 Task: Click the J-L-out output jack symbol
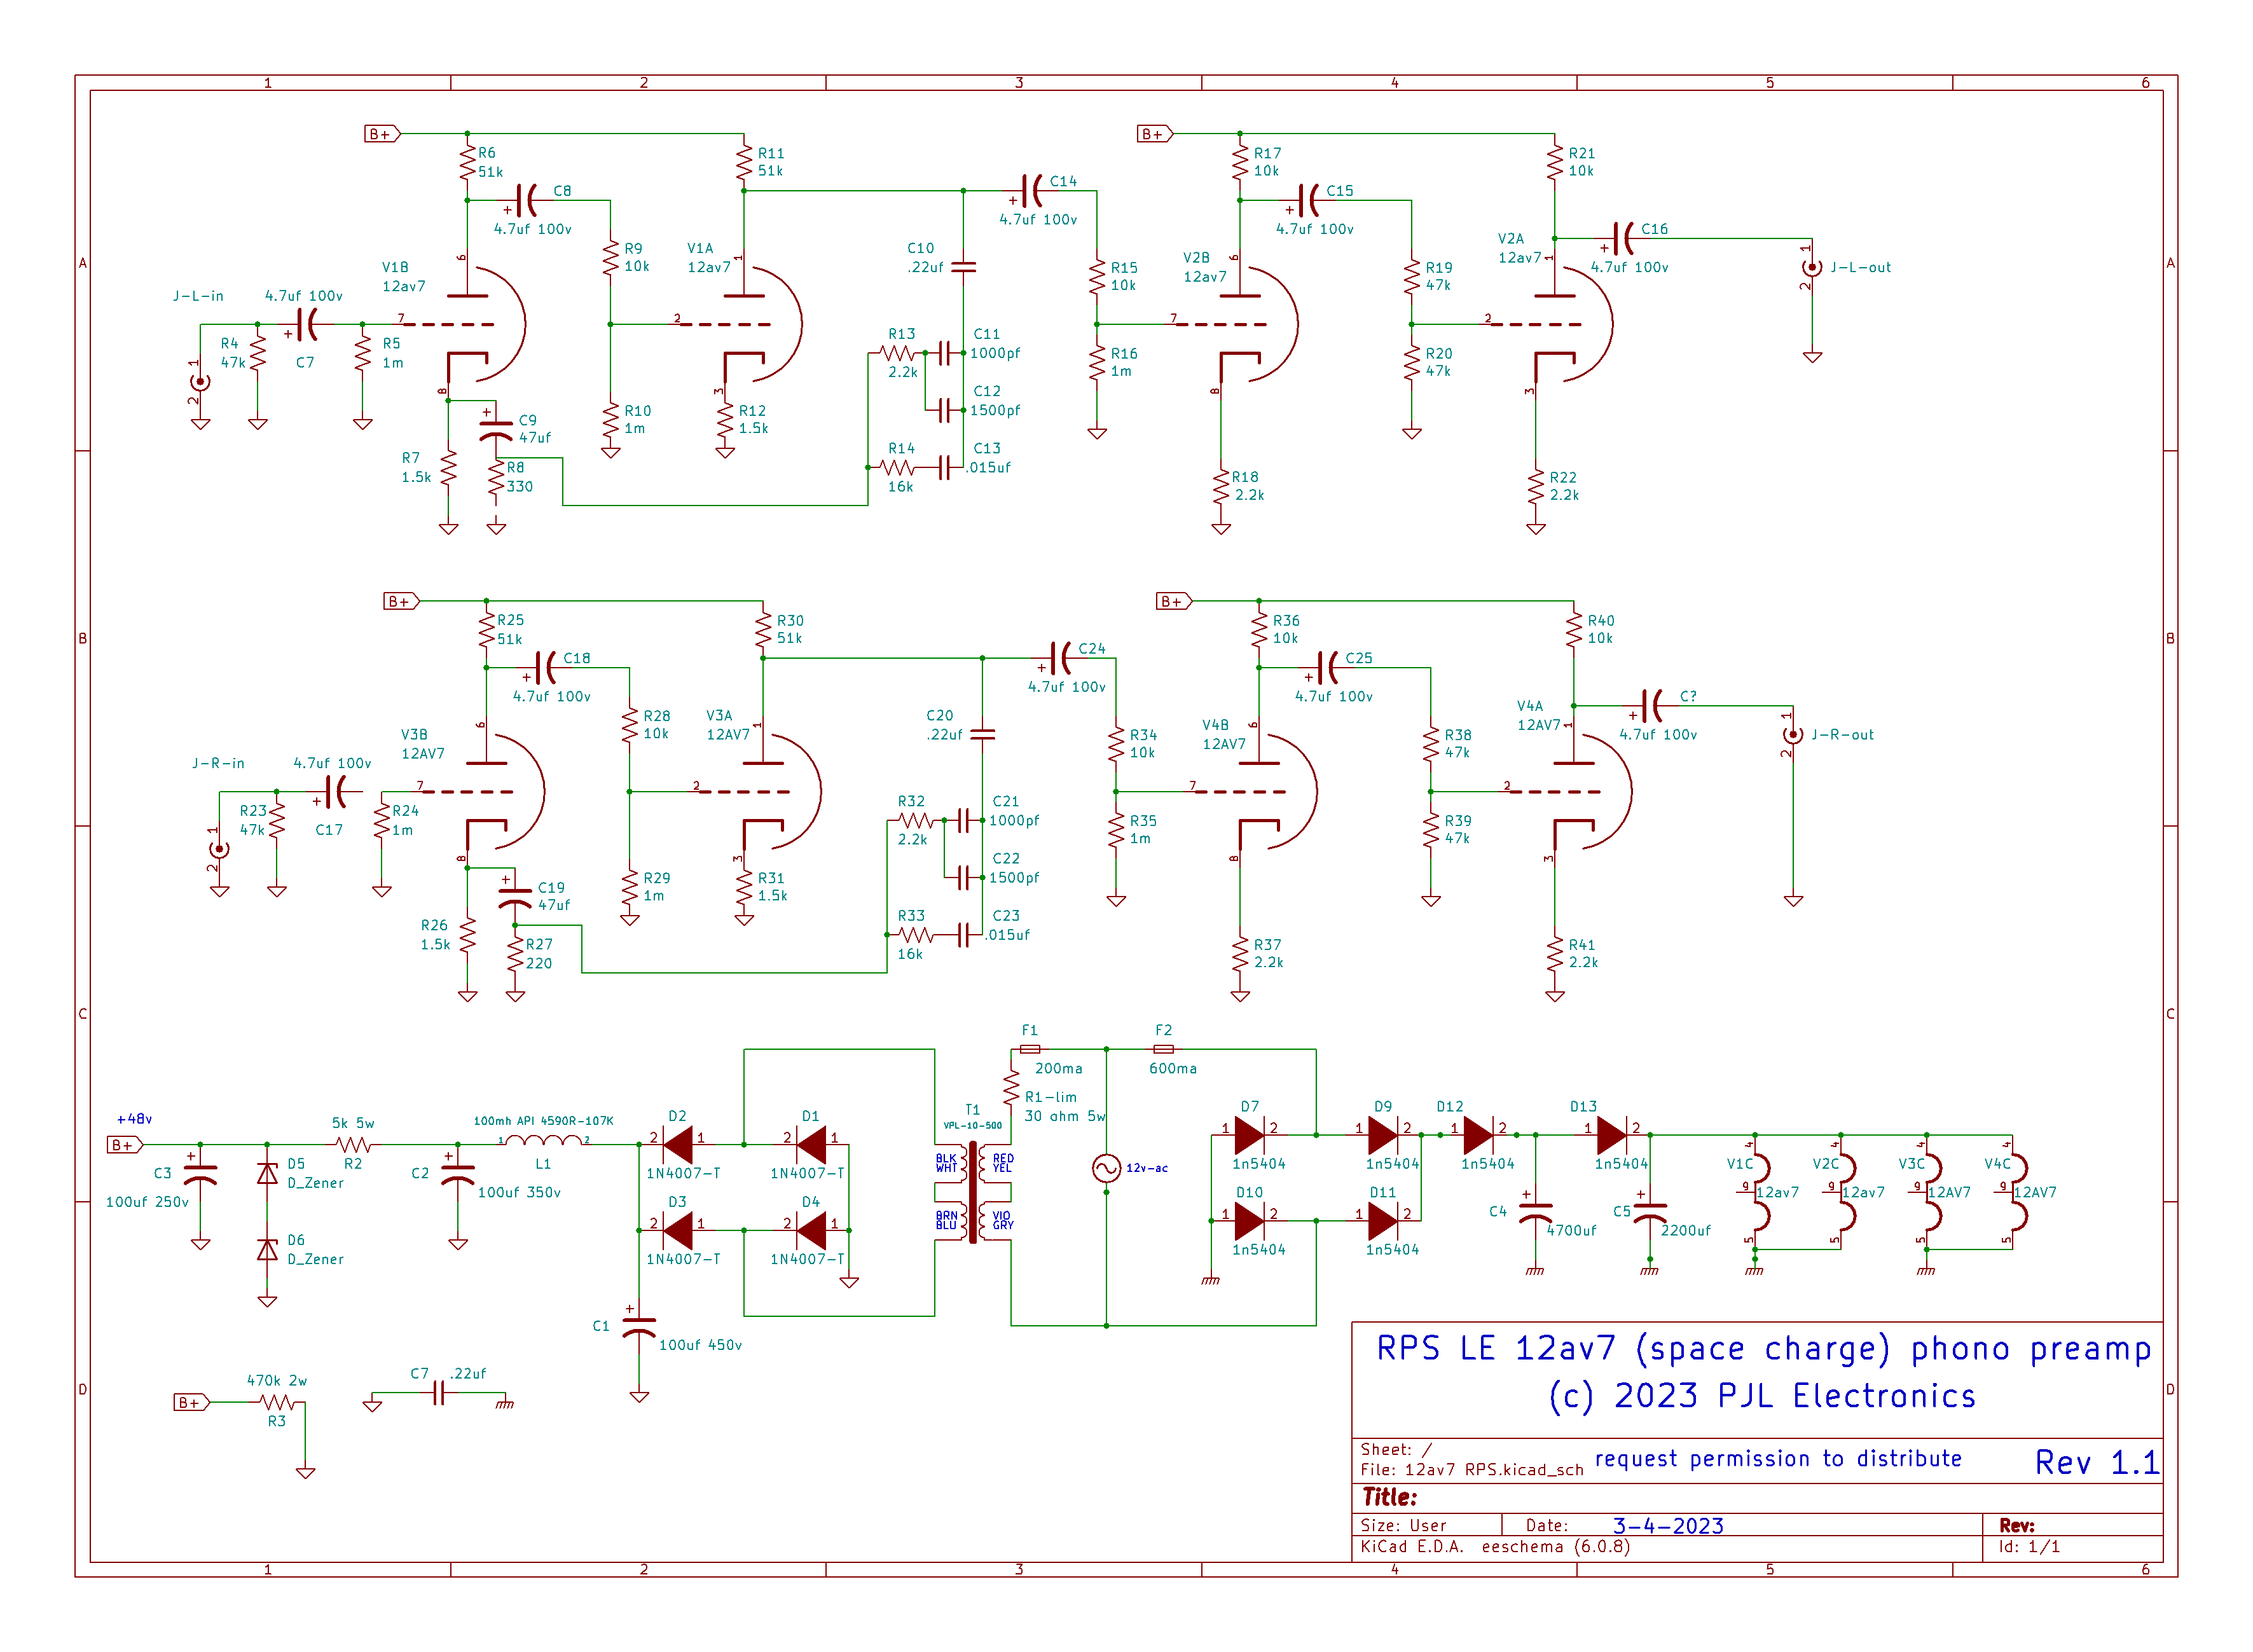click(x=1811, y=268)
